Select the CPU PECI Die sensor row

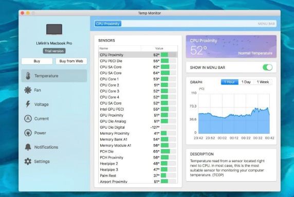pos(138,61)
